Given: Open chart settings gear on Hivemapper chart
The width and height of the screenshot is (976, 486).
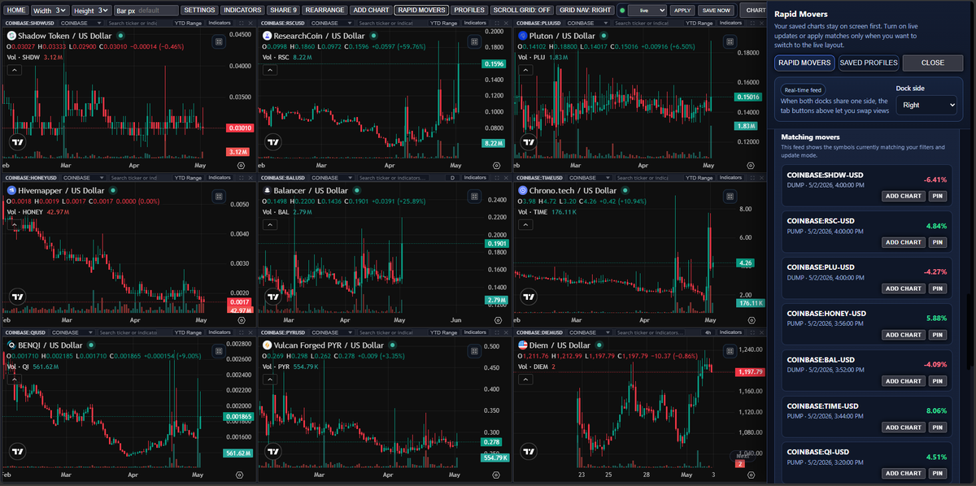Looking at the screenshot, I should [241, 319].
